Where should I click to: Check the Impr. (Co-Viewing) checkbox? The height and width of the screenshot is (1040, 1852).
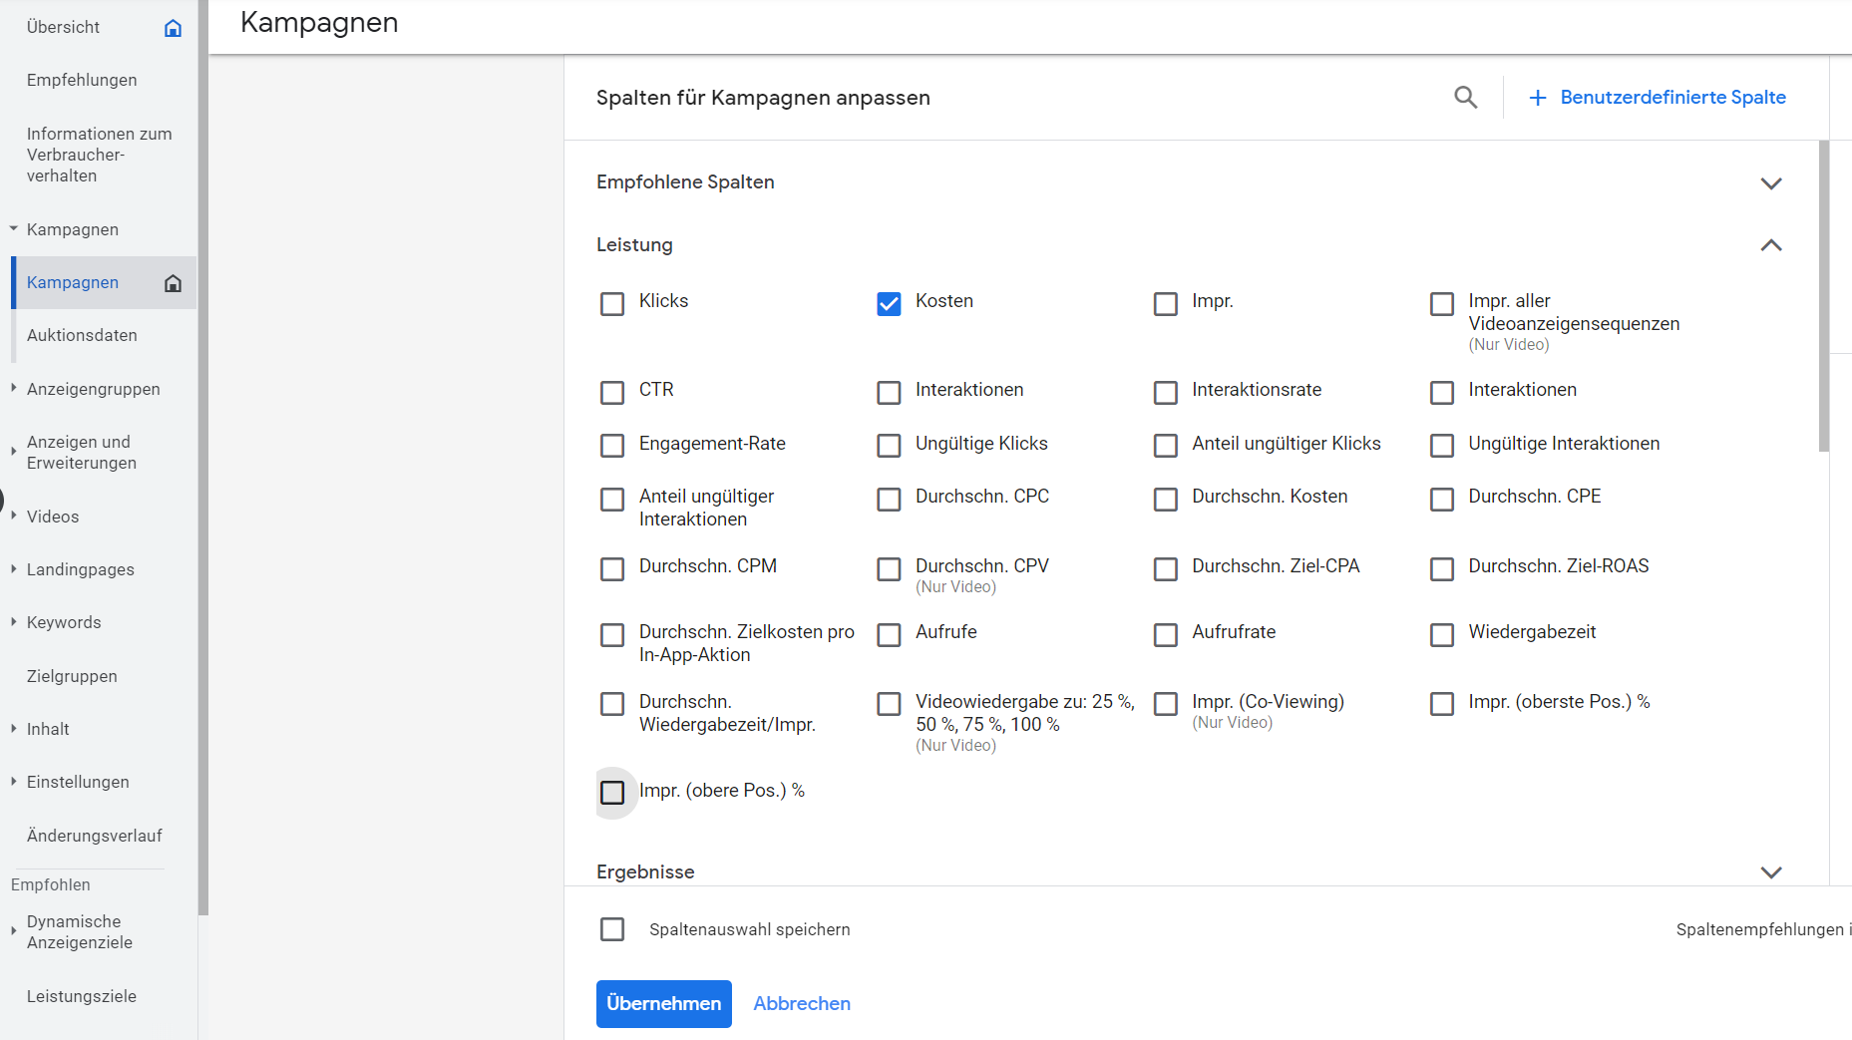click(x=1165, y=704)
